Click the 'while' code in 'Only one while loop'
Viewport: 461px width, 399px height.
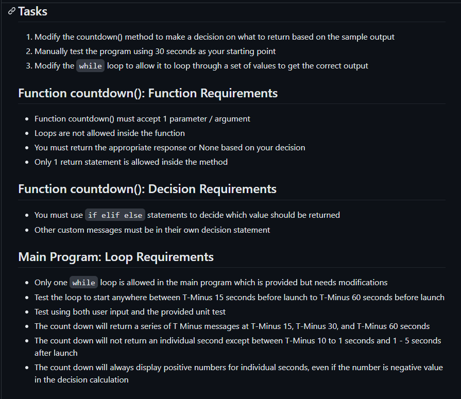(84, 283)
